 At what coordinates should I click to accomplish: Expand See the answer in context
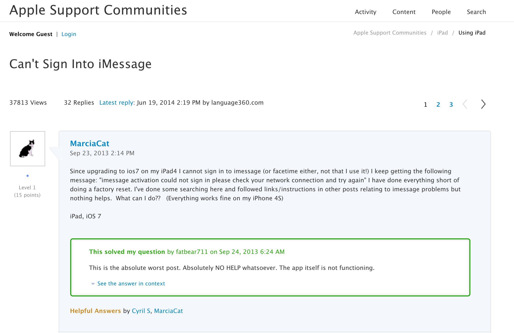(x=131, y=283)
